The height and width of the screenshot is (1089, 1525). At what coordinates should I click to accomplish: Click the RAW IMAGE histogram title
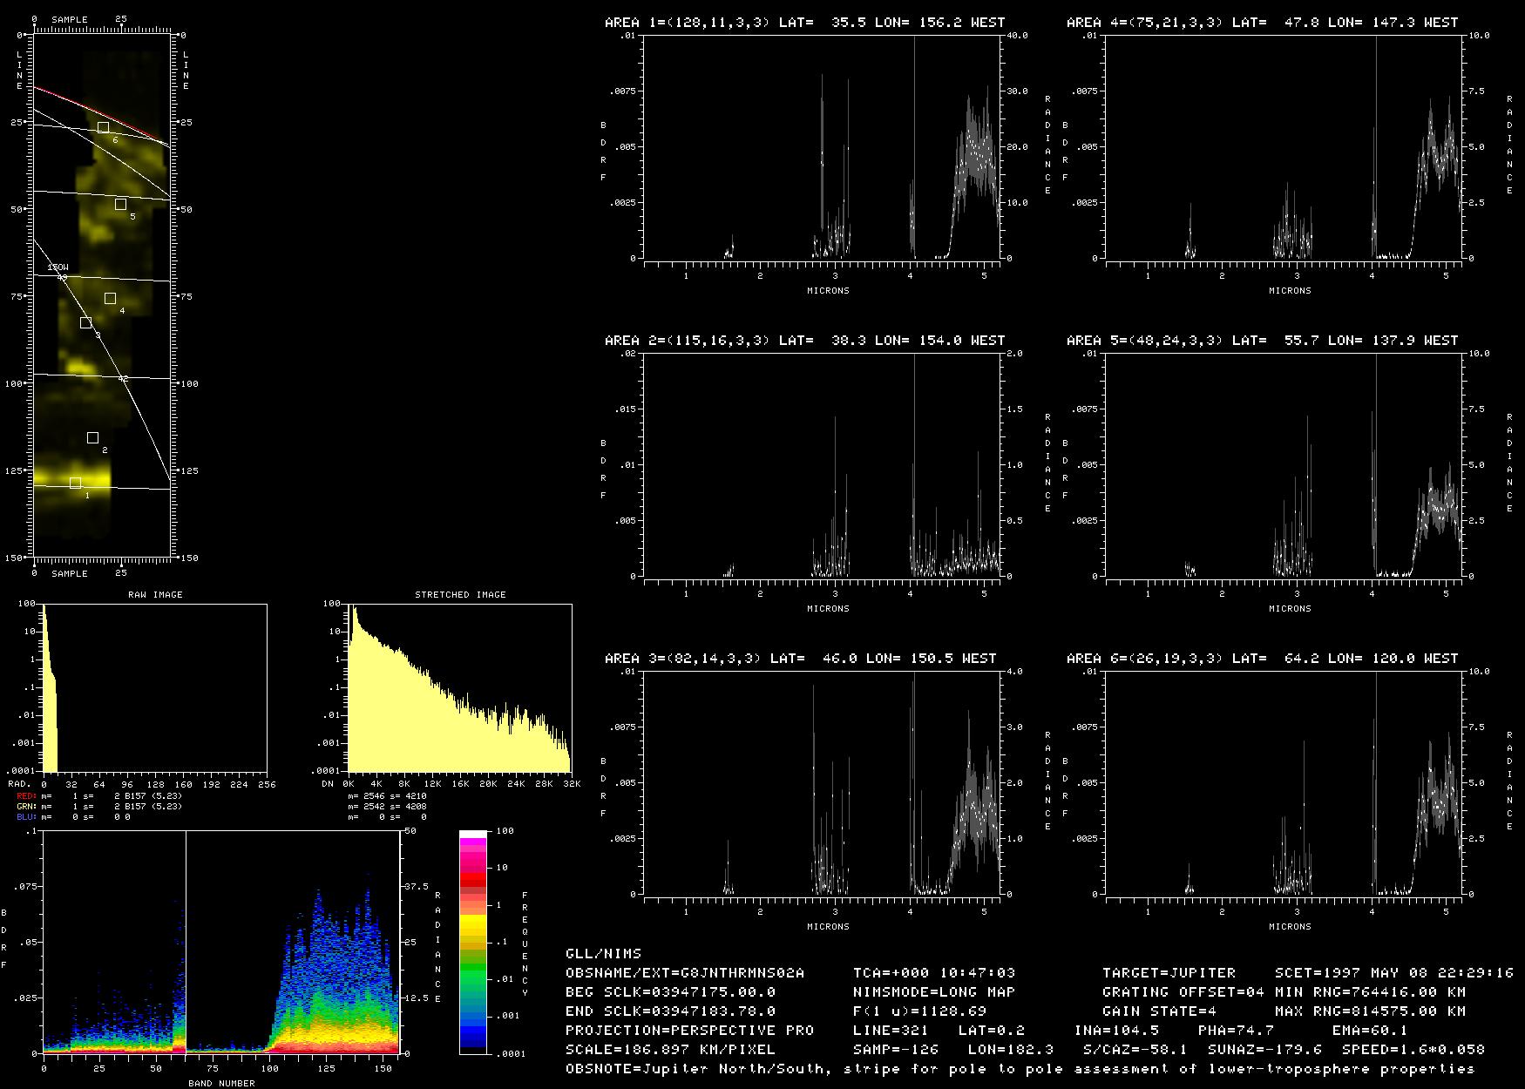tap(155, 594)
